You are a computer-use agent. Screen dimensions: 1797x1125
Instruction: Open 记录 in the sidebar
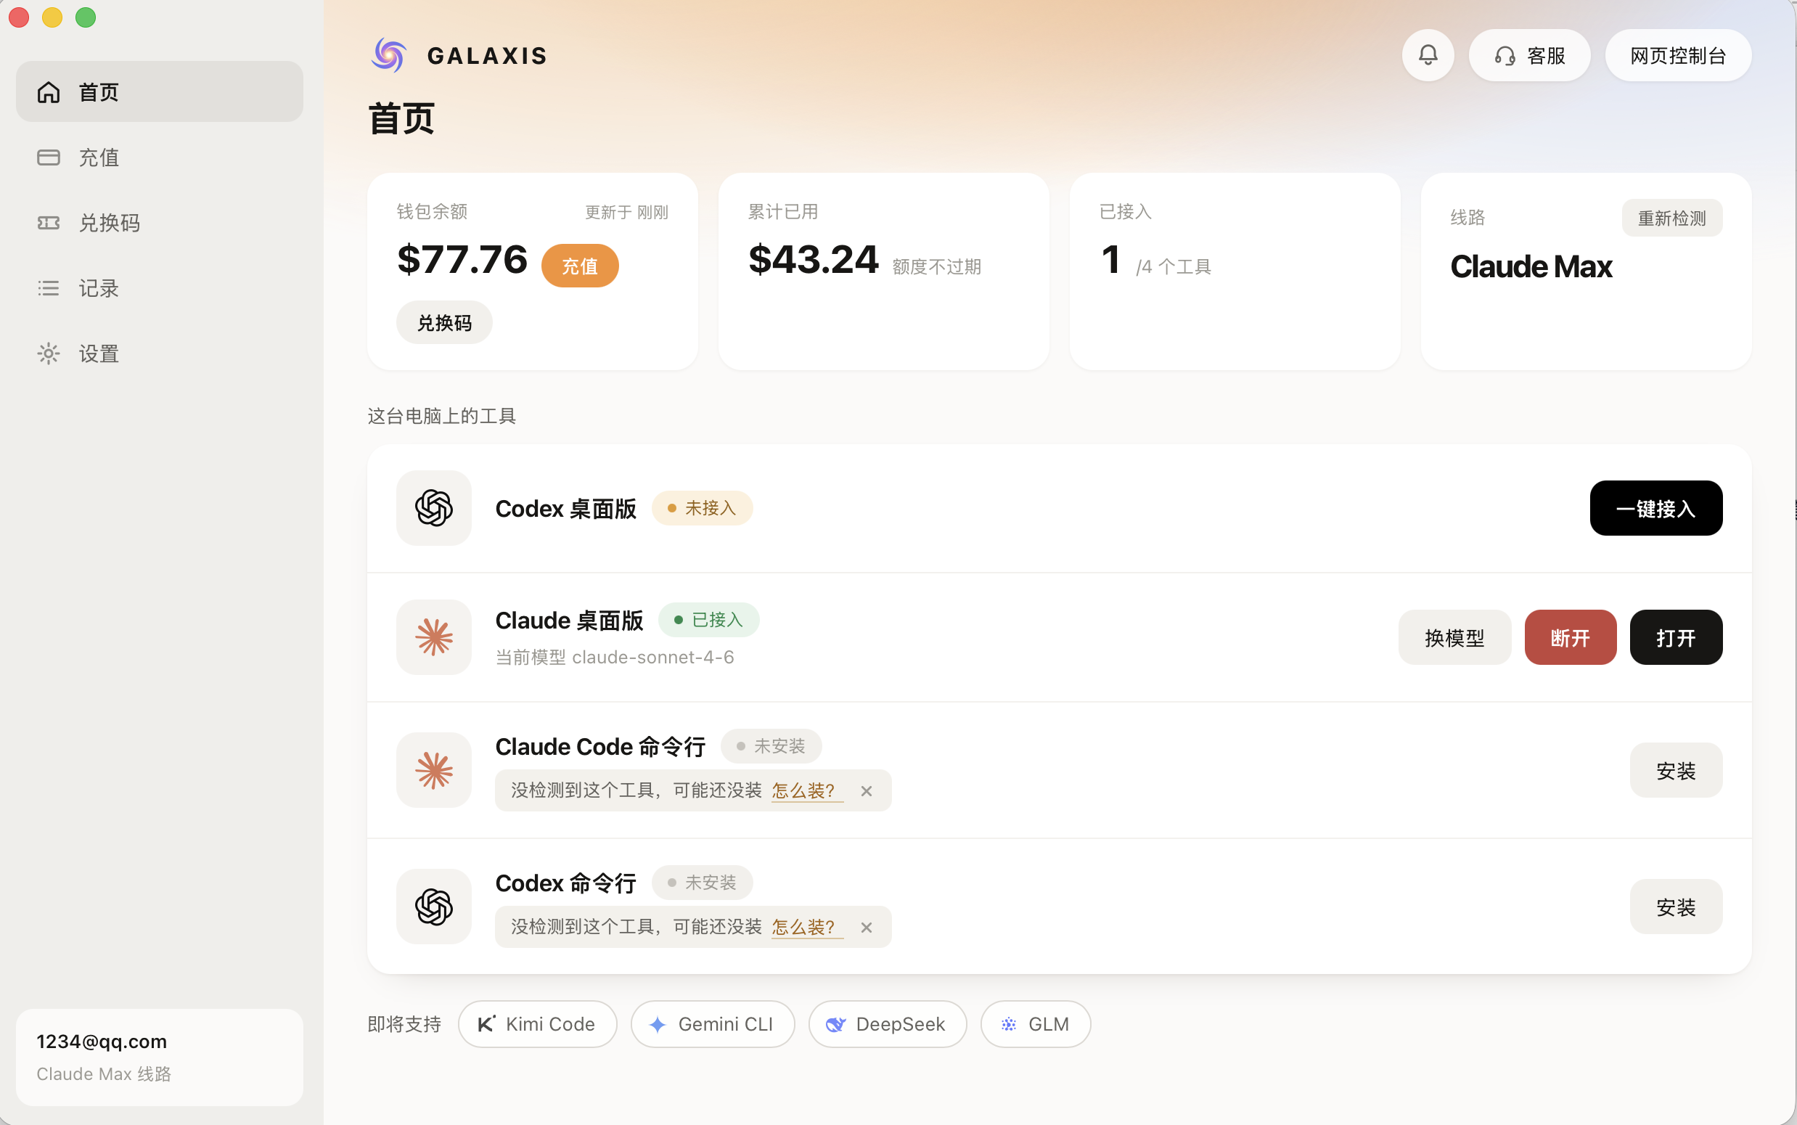159,288
